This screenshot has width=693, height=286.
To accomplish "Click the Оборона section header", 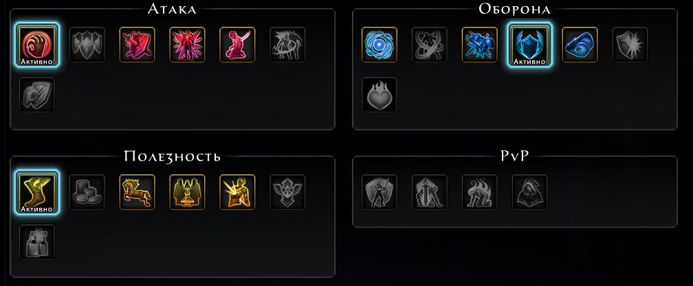I will [515, 9].
